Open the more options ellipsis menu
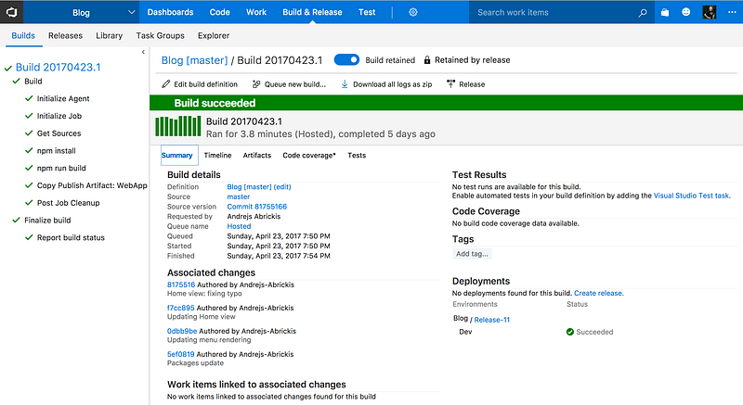The image size is (743, 405). [x=732, y=12]
